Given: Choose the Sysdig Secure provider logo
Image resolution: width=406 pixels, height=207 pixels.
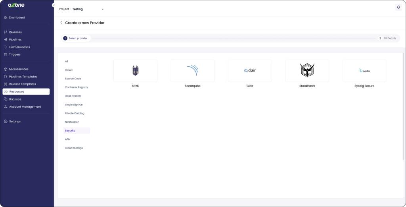Looking at the screenshot, I should point(364,71).
